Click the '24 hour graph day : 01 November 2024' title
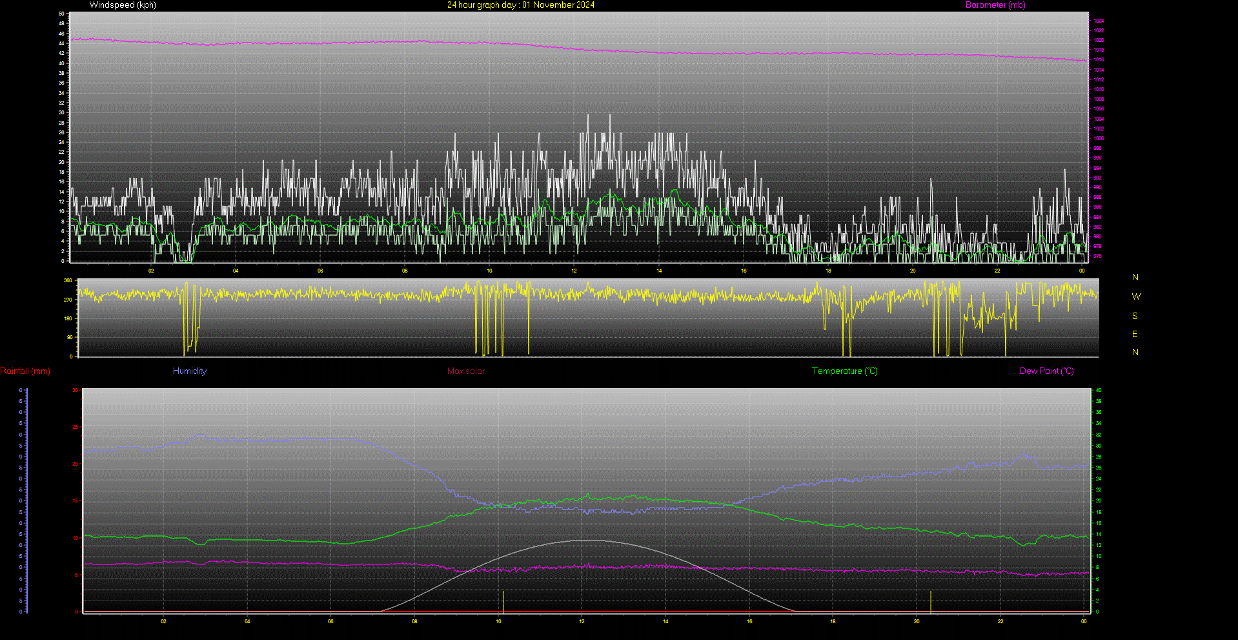This screenshot has height=640, width=1238. pos(521,5)
